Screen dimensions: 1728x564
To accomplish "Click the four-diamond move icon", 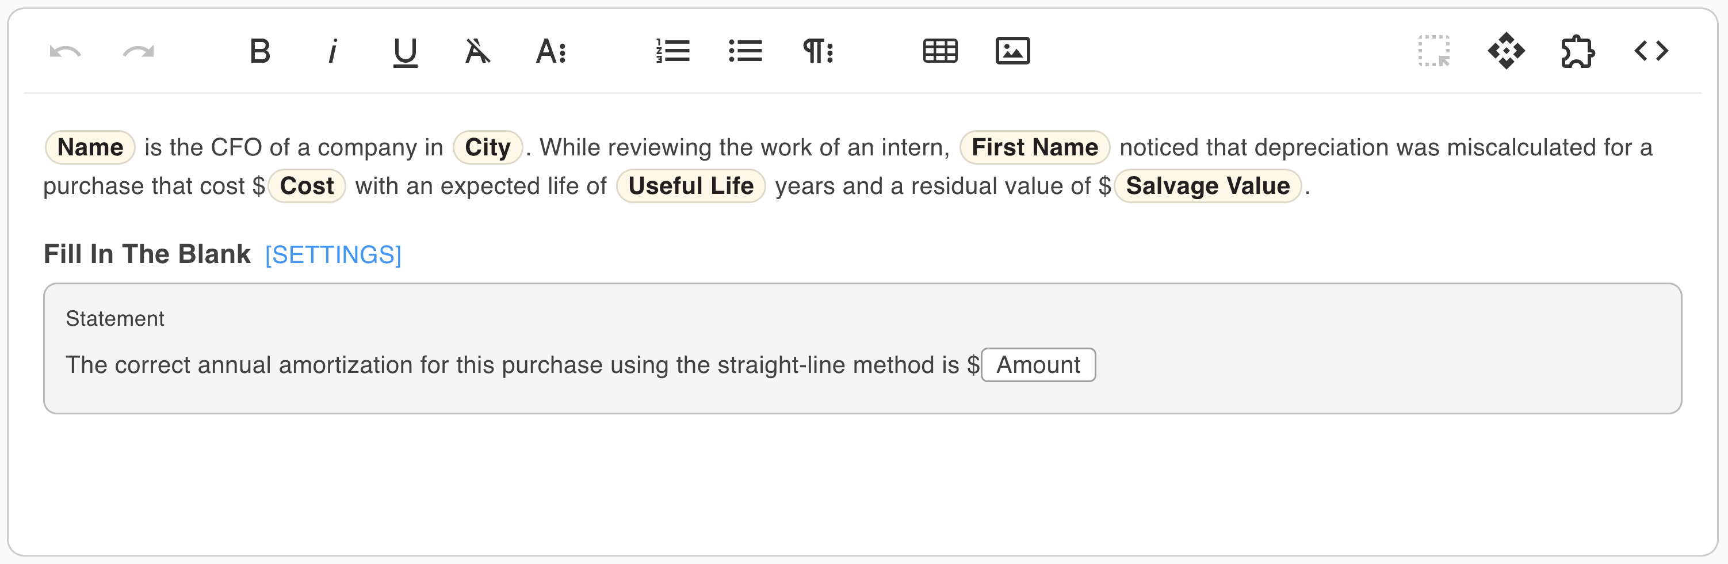I will tap(1506, 51).
